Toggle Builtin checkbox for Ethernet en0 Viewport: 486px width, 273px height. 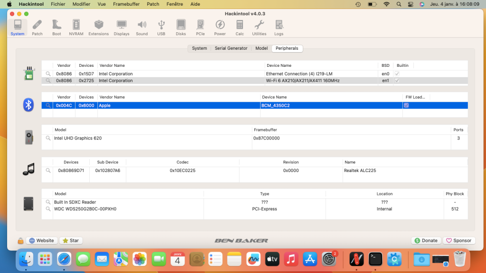[397, 73]
